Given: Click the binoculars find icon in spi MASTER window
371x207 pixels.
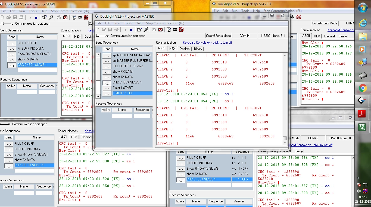Looking at the screenshot, I should (x=154, y=30).
